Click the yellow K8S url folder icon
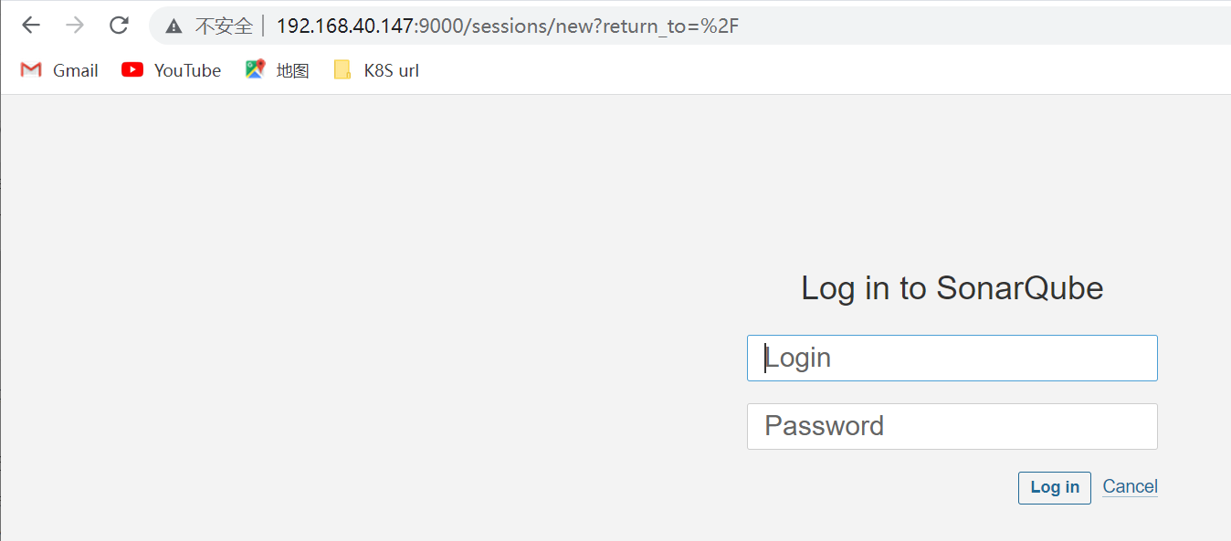The image size is (1231, 541). pyautogui.click(x=342, y=70)
